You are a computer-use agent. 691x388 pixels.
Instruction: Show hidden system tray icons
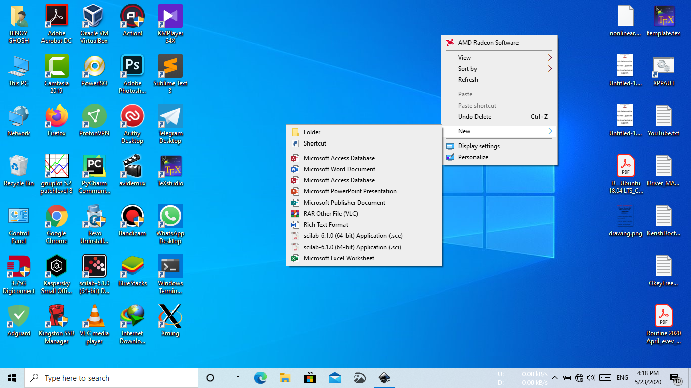click(x=554, y=378)
